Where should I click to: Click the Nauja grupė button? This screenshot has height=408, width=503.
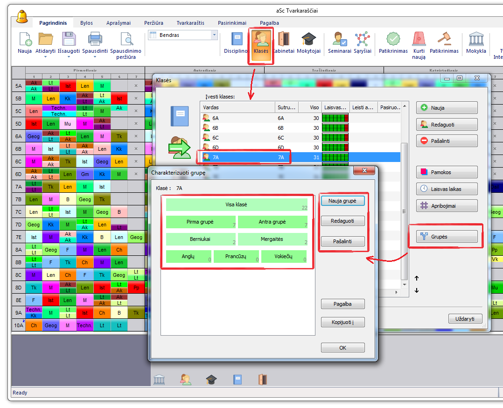coord(342,201)
